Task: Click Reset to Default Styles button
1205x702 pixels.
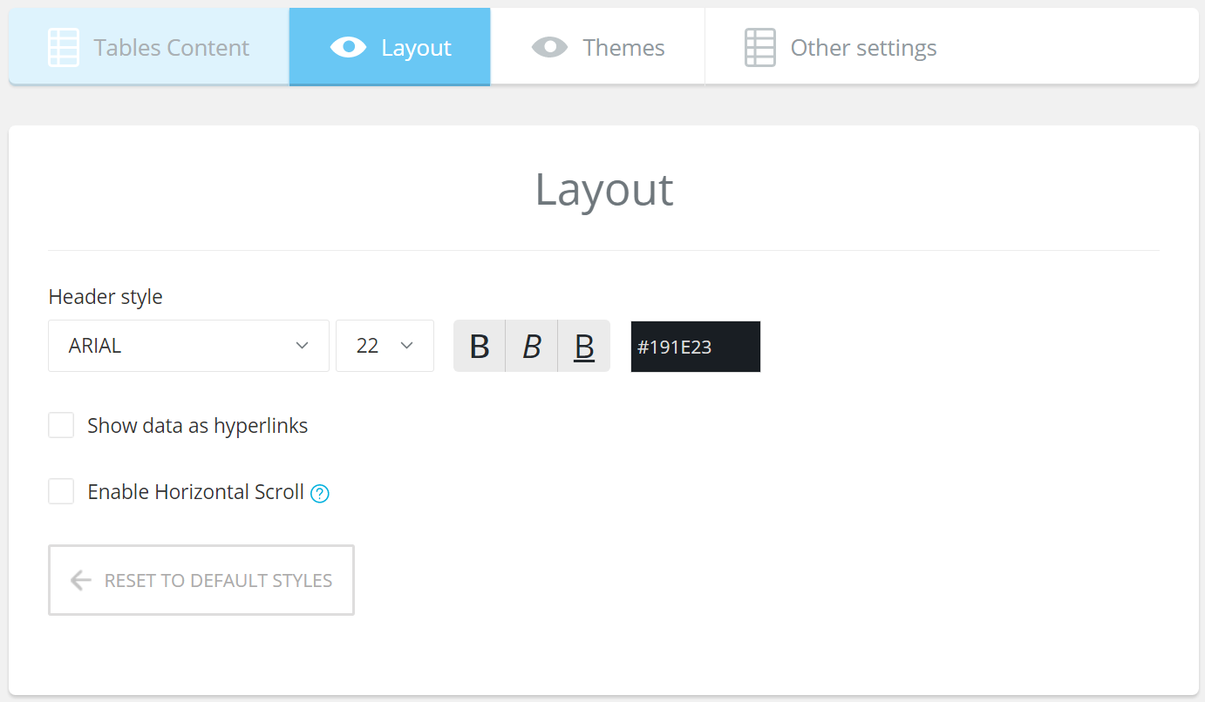Action: [201, 580]
